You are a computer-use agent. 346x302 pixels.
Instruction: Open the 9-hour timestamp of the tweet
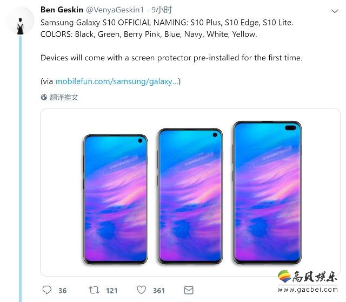(162, 10)
